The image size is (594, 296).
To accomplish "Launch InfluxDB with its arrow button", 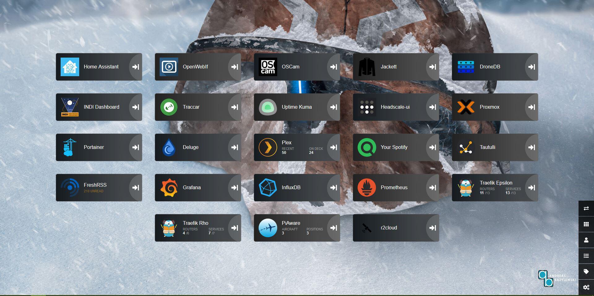I will point(334,188).
